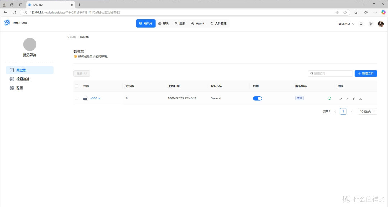Viewport: 388px width, 207px height.
Task: Click the browser back arrow
Action: tap(5, 12)
